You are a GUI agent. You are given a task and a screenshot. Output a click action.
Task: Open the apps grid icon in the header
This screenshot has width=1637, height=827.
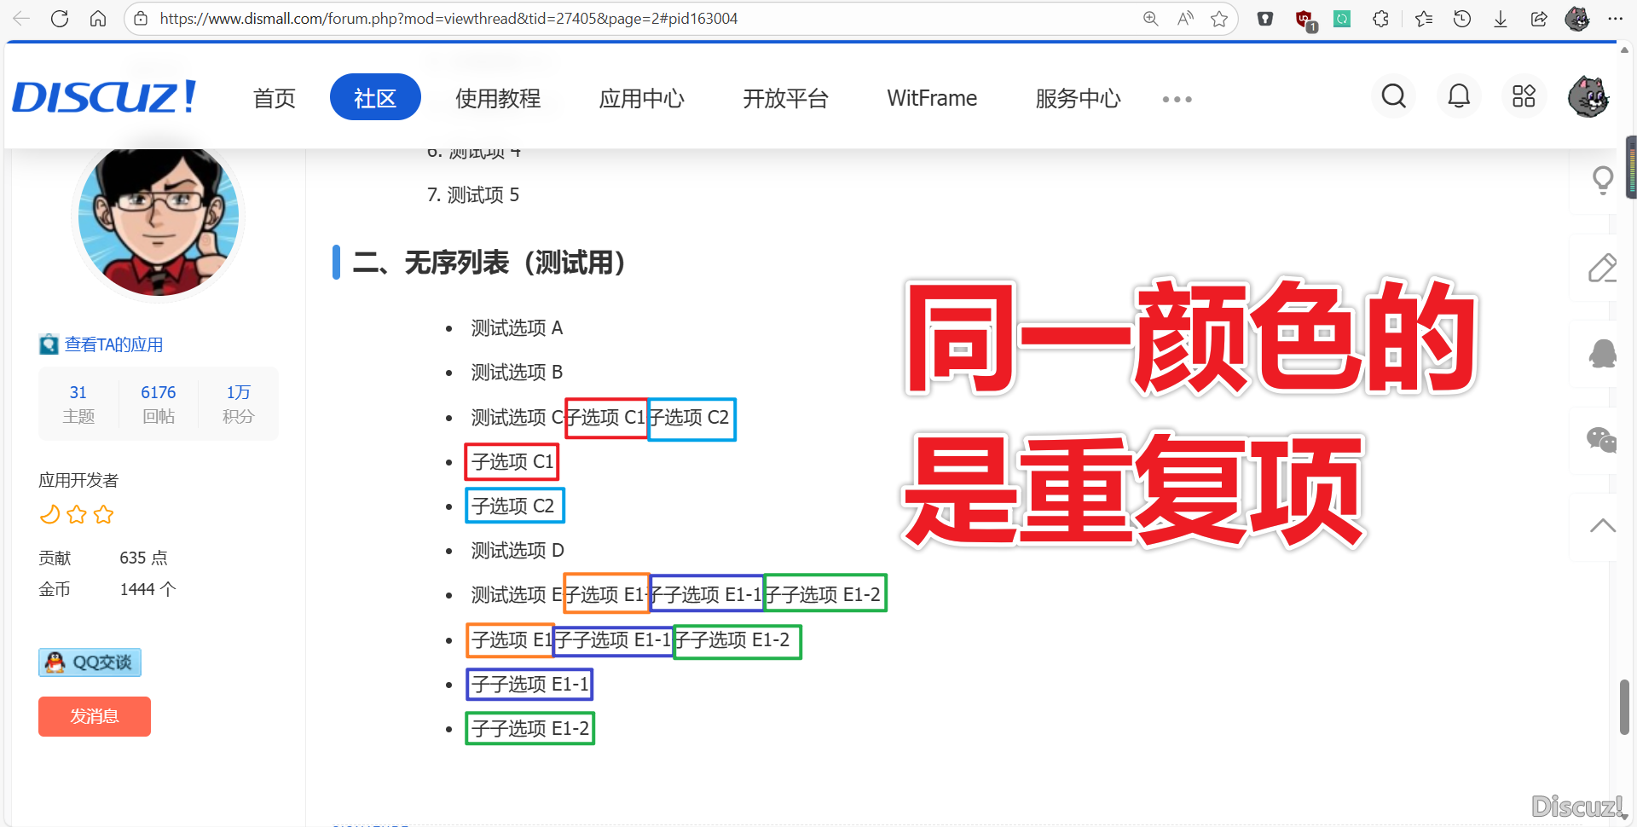point(1524,96)
